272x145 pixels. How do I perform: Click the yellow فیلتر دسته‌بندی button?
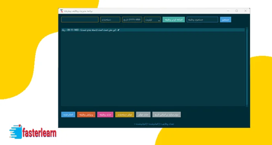point(125,114)
